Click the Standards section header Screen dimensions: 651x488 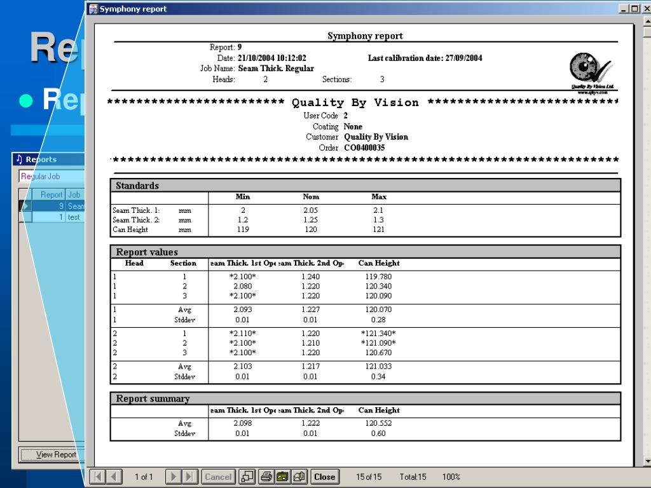tap(366, 185)
